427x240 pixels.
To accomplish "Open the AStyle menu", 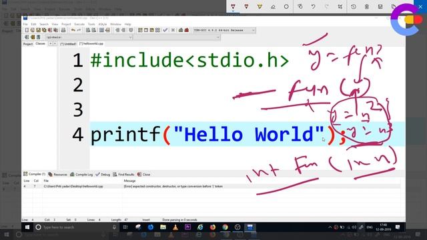I will [102, 24].
